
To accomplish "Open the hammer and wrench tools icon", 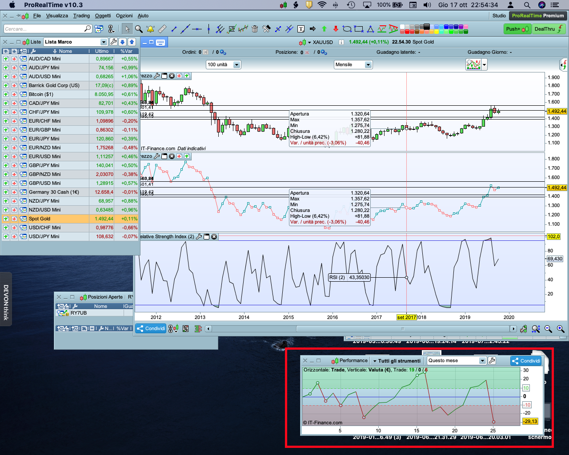I will 266,29.
